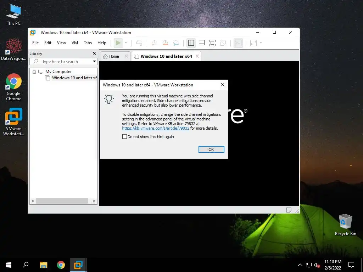Click the library horizontal scrollbar thumb
This screenshot has width=363, height=272.
(62, 201)
